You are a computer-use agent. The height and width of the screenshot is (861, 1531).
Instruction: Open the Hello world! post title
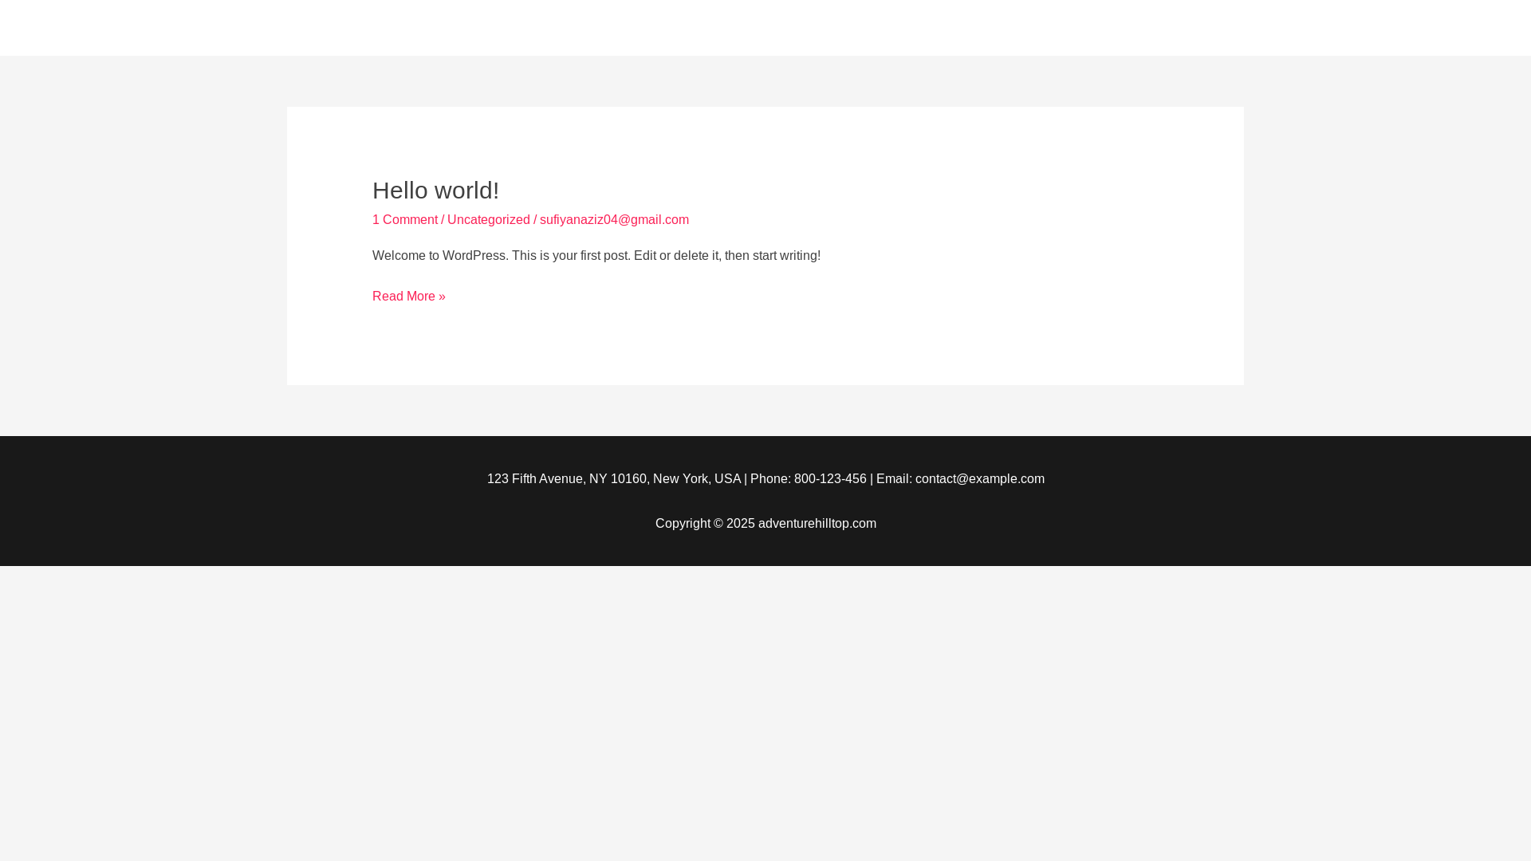coord(435,191)
